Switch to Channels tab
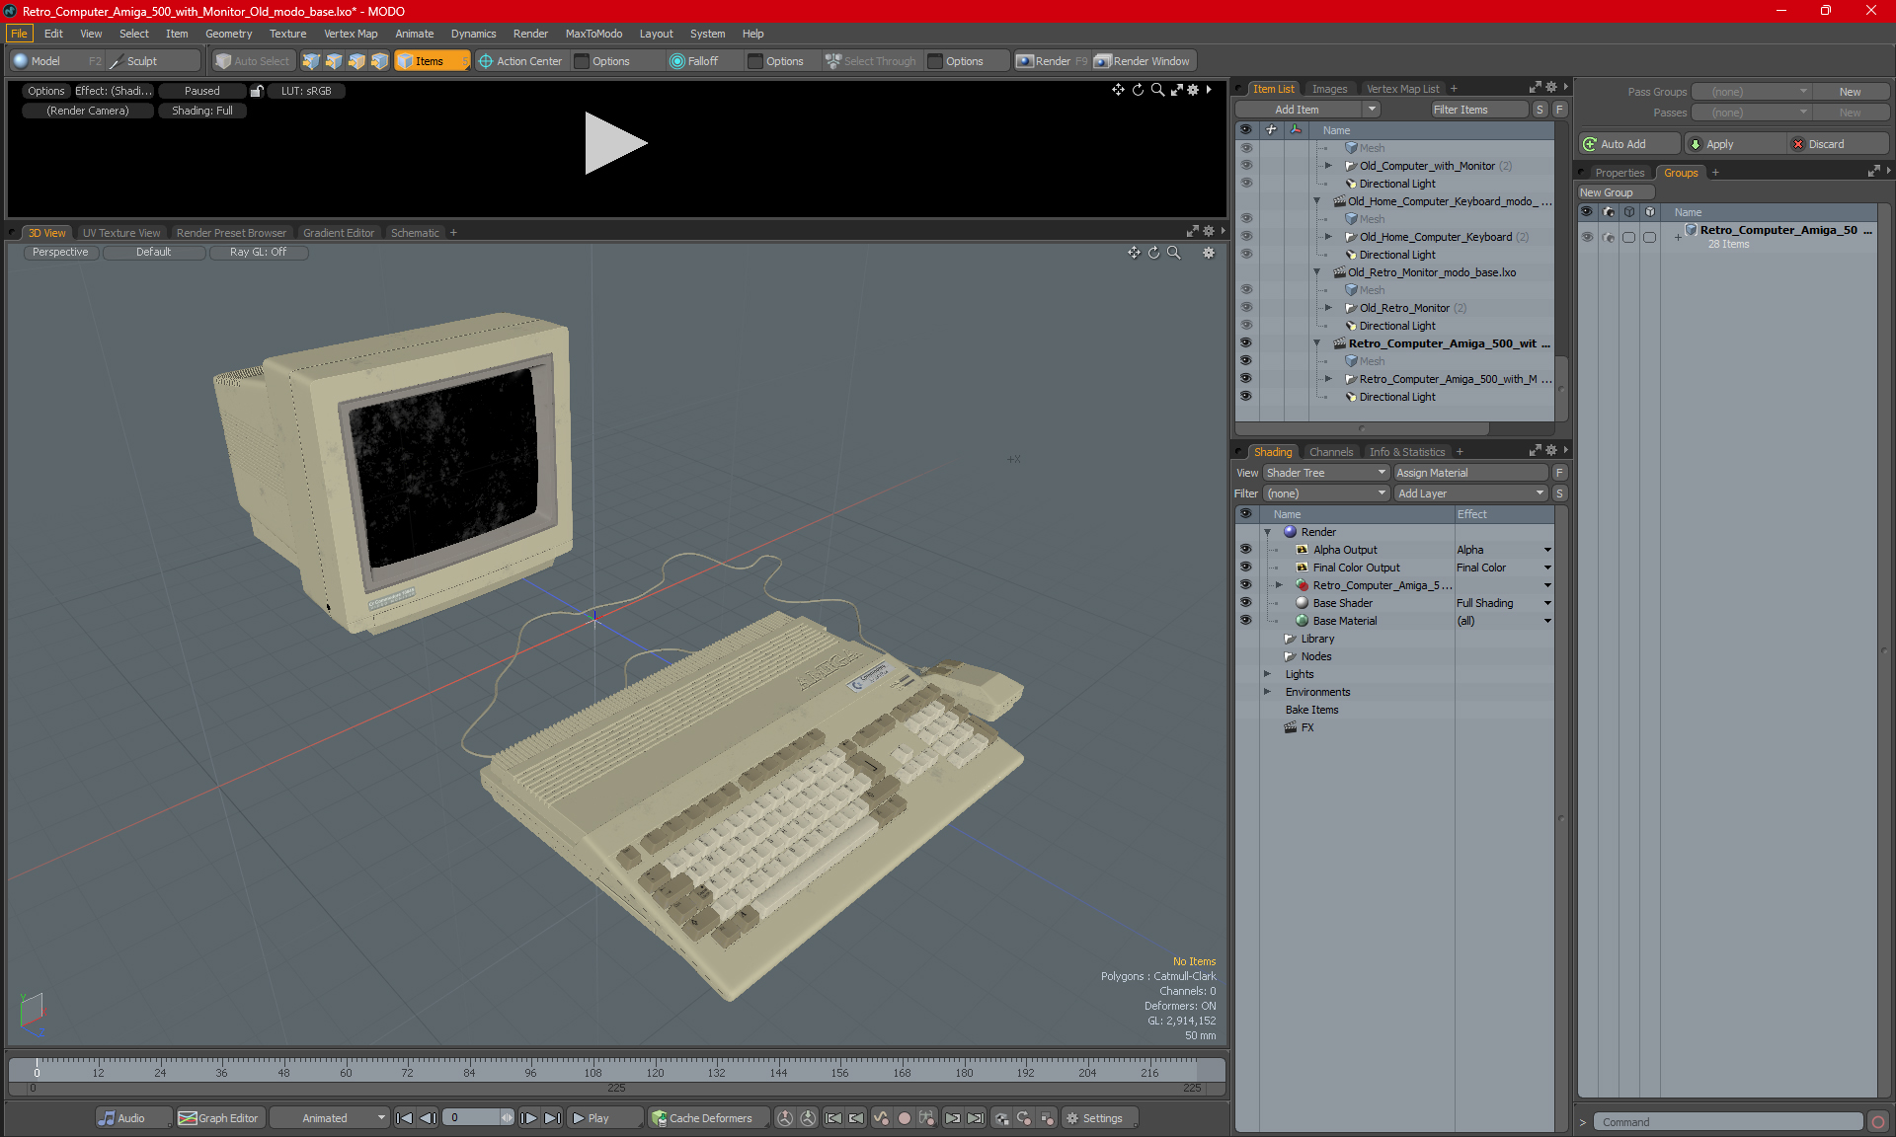The image size is (1896, 1137). click(1331, 452)
